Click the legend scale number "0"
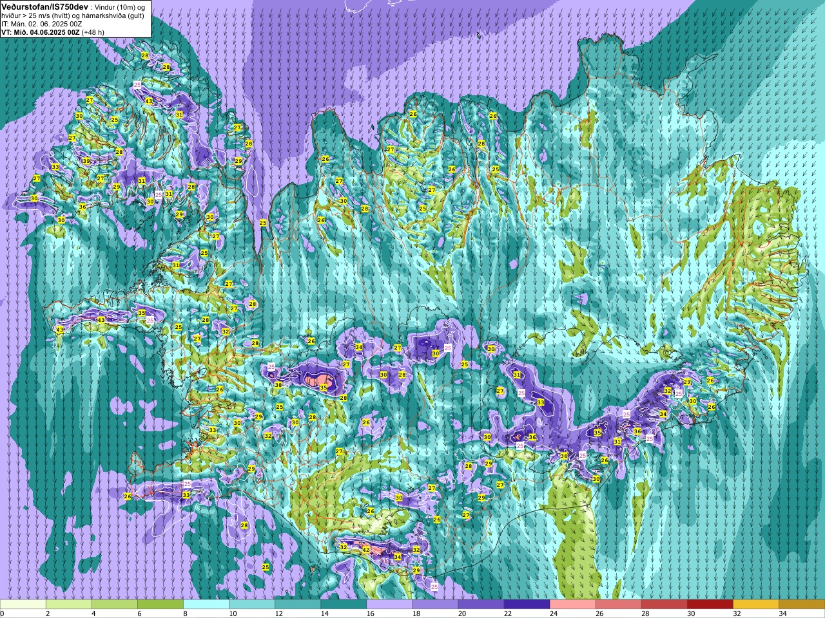Viewport: 825px width, 618px height. pyautogui.click(x=3, y=614)
